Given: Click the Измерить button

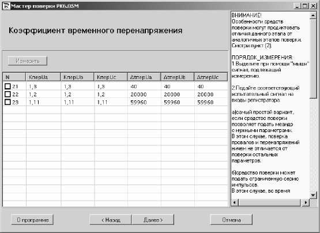Looking at the screenshot, I should coord(28,61).
